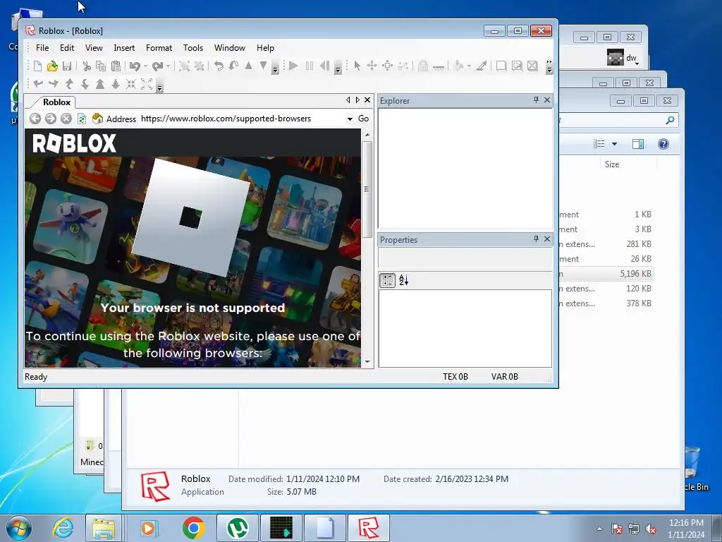Image resolution: width=722 pixels, height=542 pixels.
Task: Open the Help menu
Action: click(x=265, y=48)
